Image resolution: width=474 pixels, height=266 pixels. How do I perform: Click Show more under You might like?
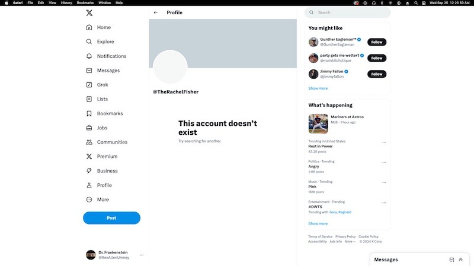point(318,88)
